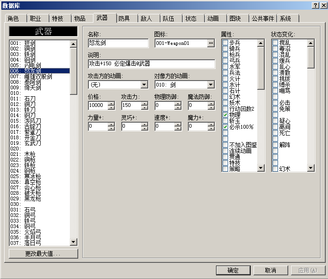Select weapon 025 寒冰枪
The height and width of the screenshot is (279, 328).
(40, 176)
